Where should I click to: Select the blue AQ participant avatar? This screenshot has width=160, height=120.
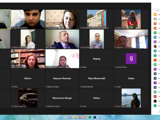point(155,37)
